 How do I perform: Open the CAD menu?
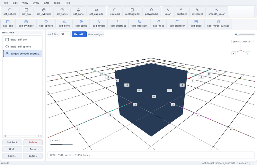(x=46, y=3)
